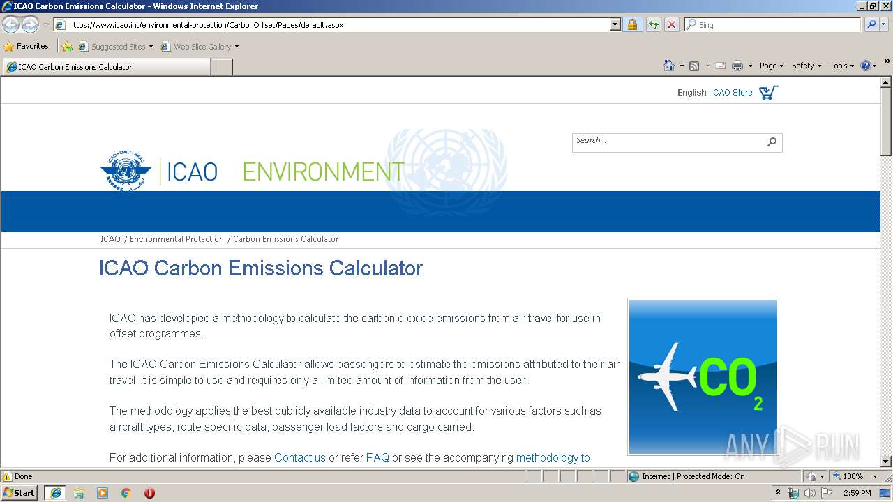Image resolution: width=893 pixels, height=502 pixels.
Task: Click the vertical scrollbar thumb
Action: [x=886, y=122]
